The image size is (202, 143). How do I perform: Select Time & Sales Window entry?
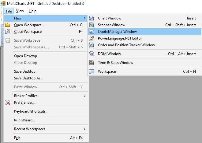click(x=145, y=63)
